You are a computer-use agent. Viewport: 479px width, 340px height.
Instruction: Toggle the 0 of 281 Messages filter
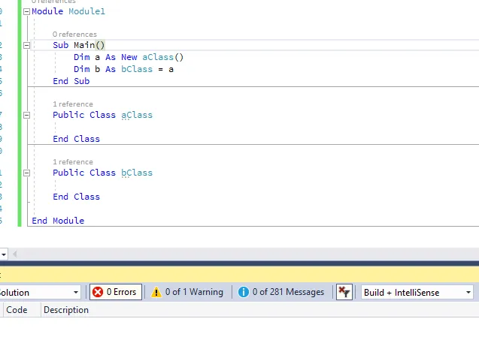pyautogui.click(x=281, y=292)
